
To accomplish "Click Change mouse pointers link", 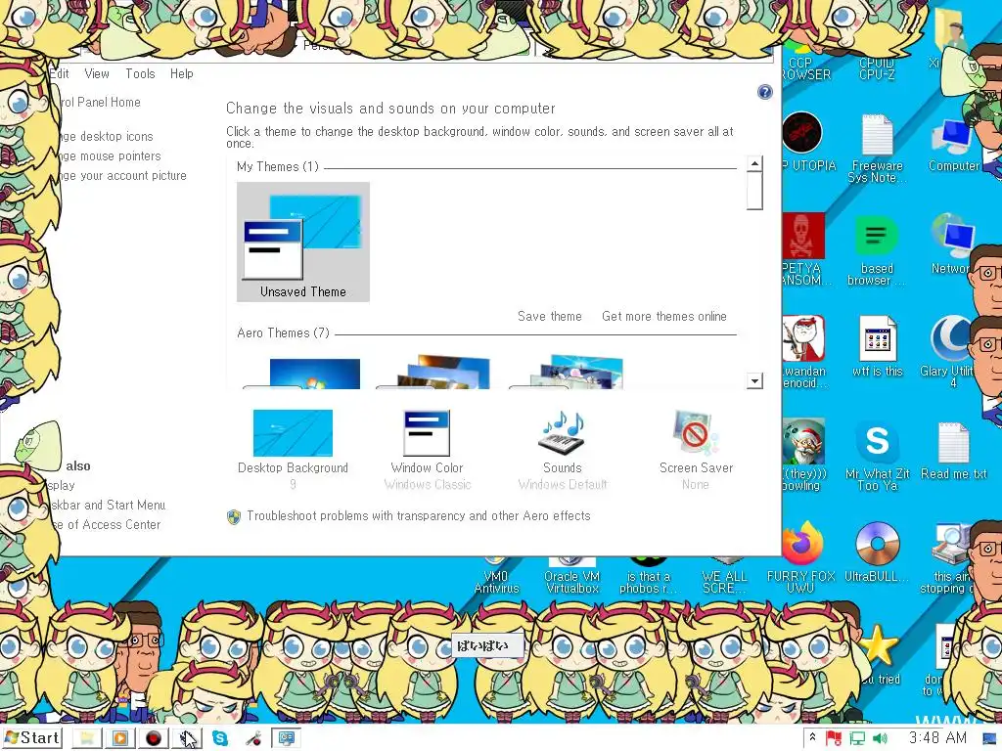I will [x=111, y=155].
